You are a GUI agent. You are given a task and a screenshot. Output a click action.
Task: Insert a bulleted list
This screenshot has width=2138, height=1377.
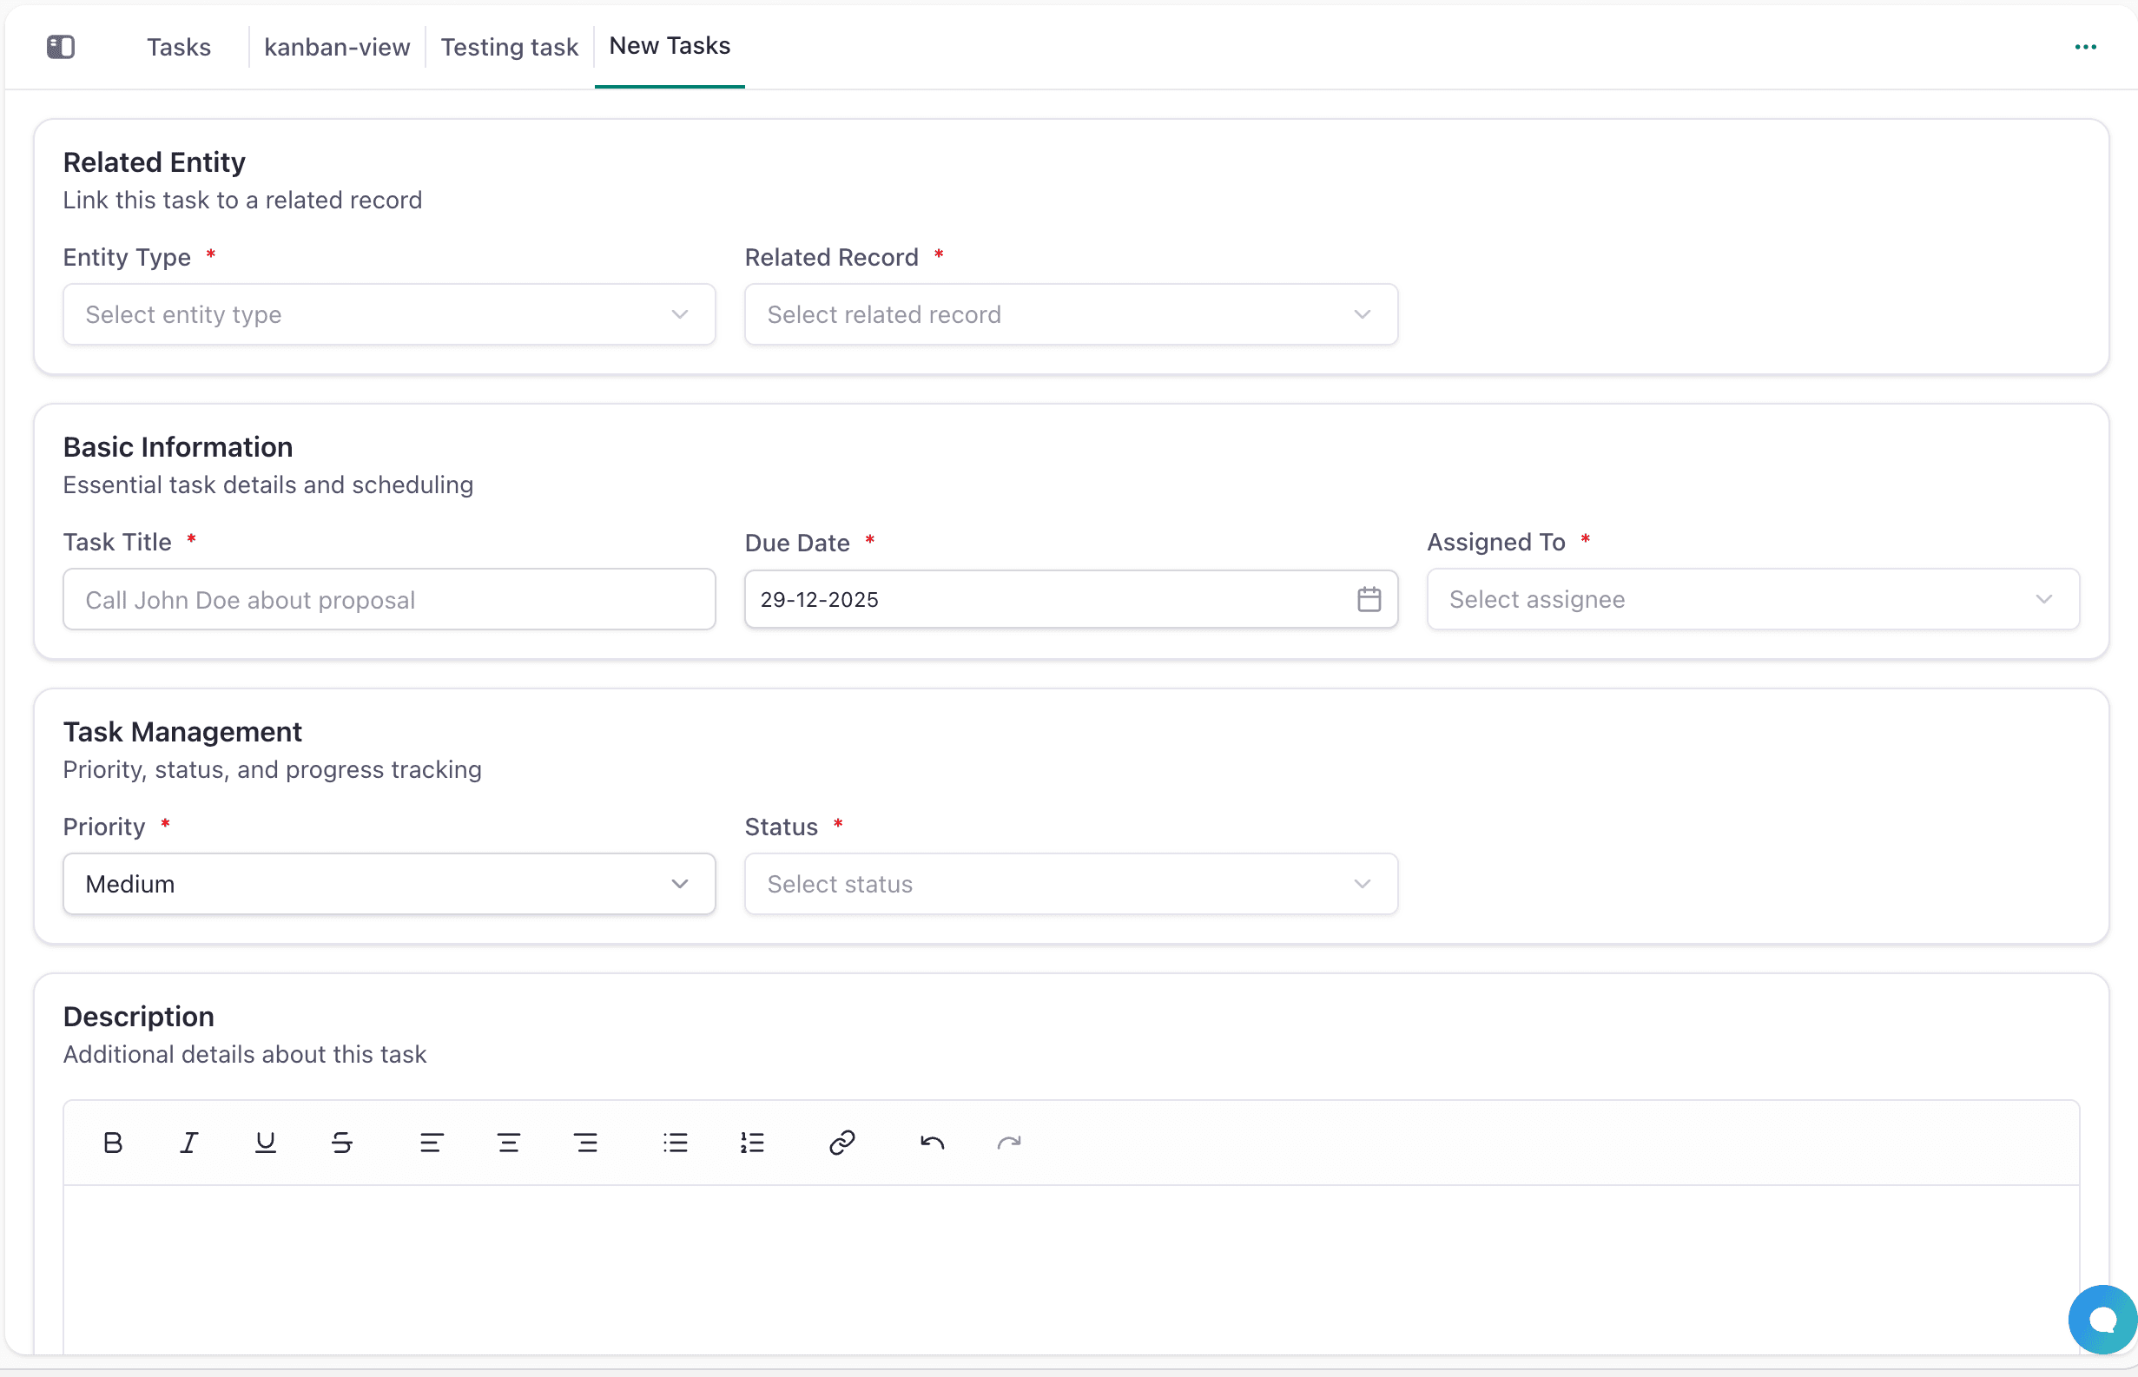coord(675,1142)
